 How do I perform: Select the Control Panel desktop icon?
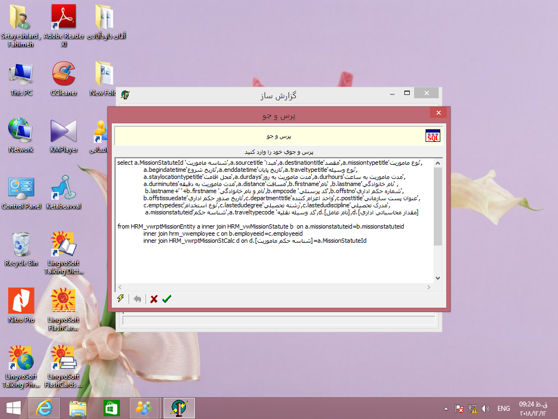(x=21, y=193)
